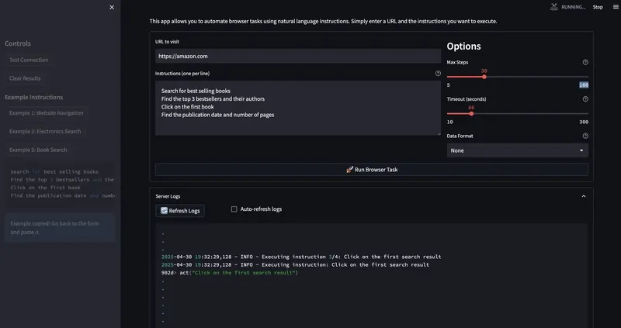Collapse the Server Logs section

point(583,197)
